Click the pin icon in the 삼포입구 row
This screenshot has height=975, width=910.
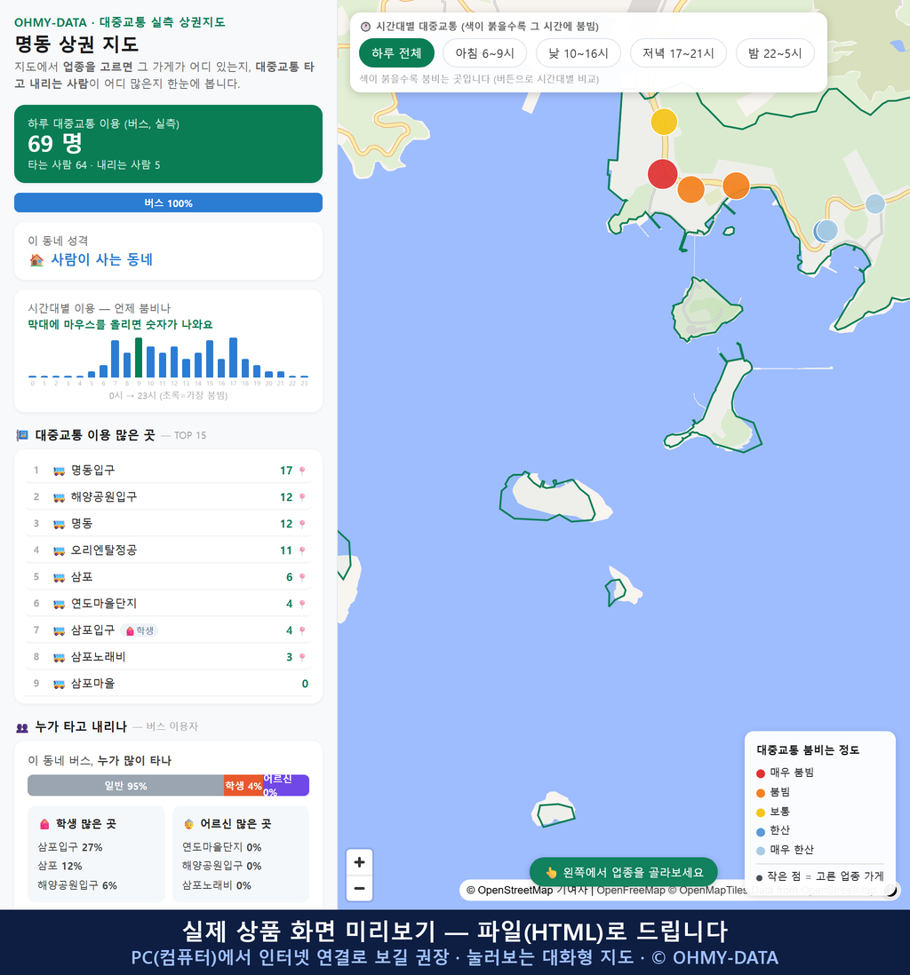pos(302,630)
